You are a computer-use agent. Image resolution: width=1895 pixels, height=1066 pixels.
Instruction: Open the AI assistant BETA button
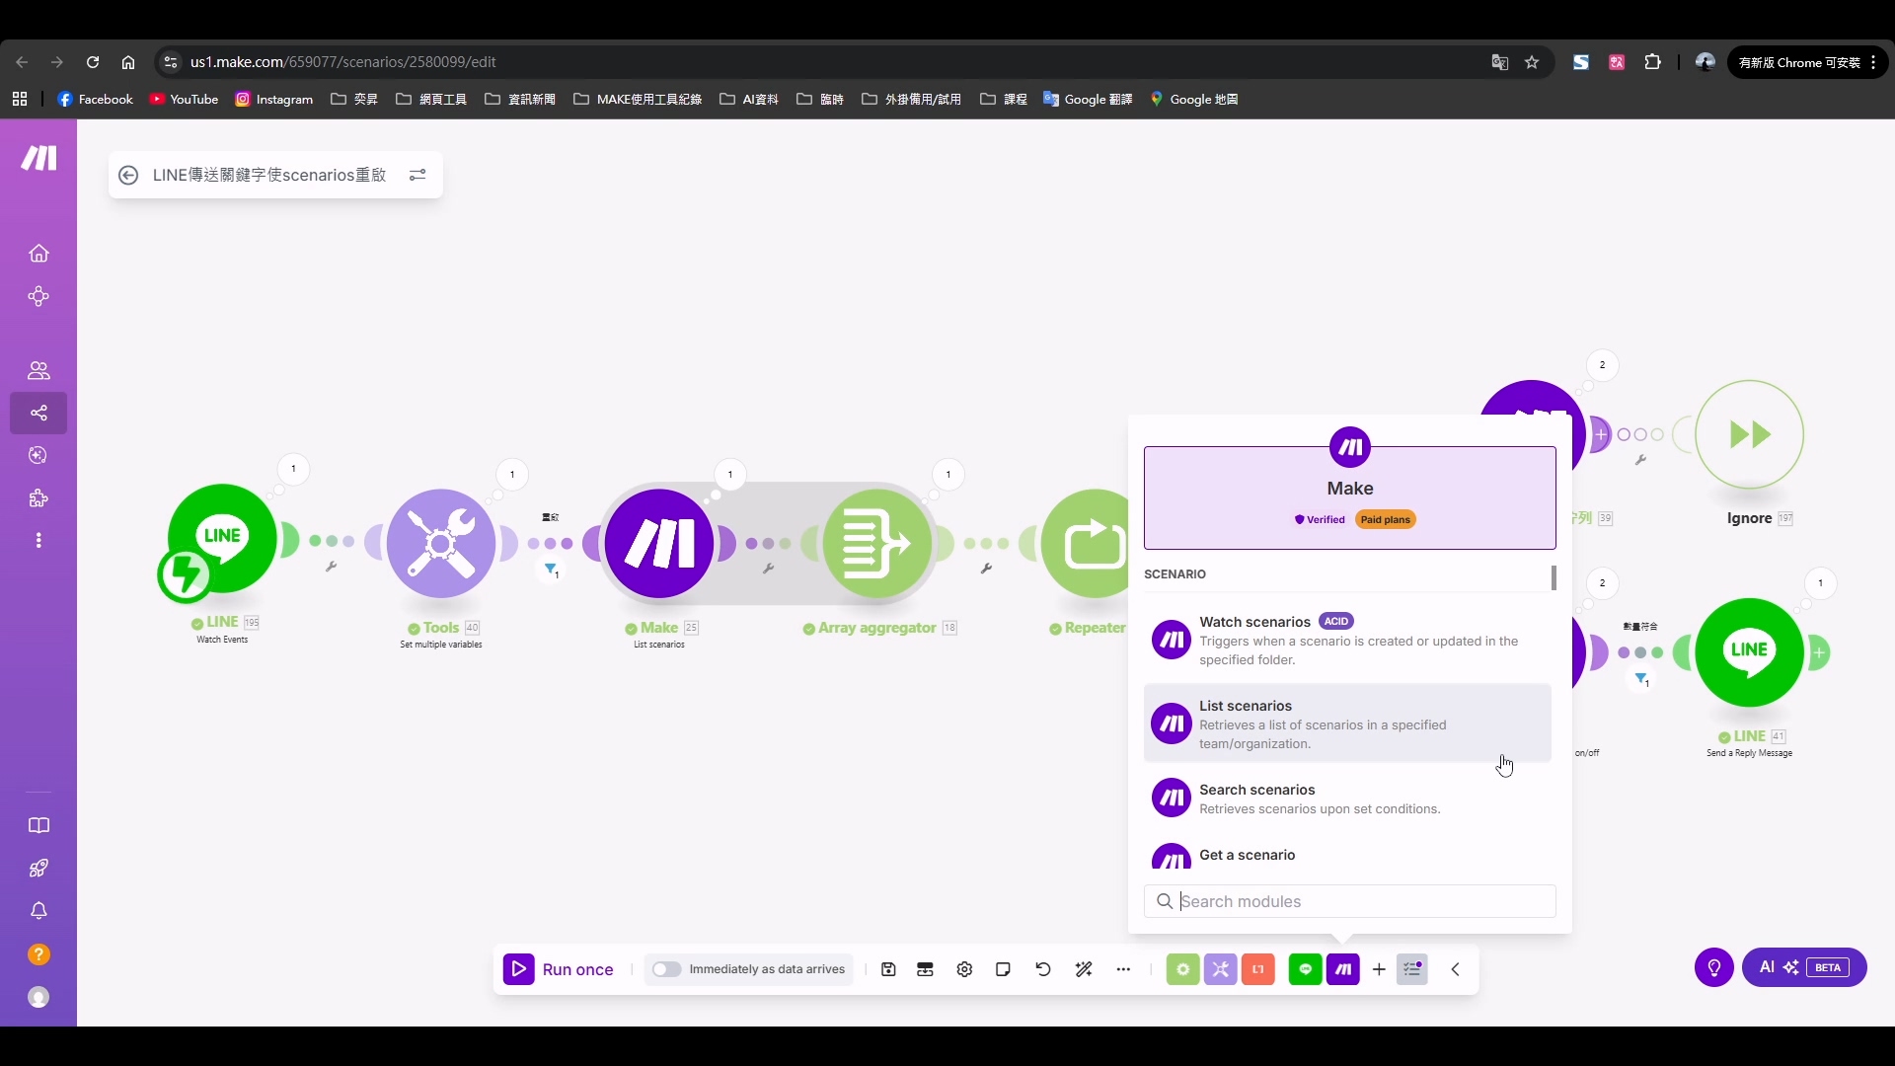pyautogui.click(x=1804, y=967)
